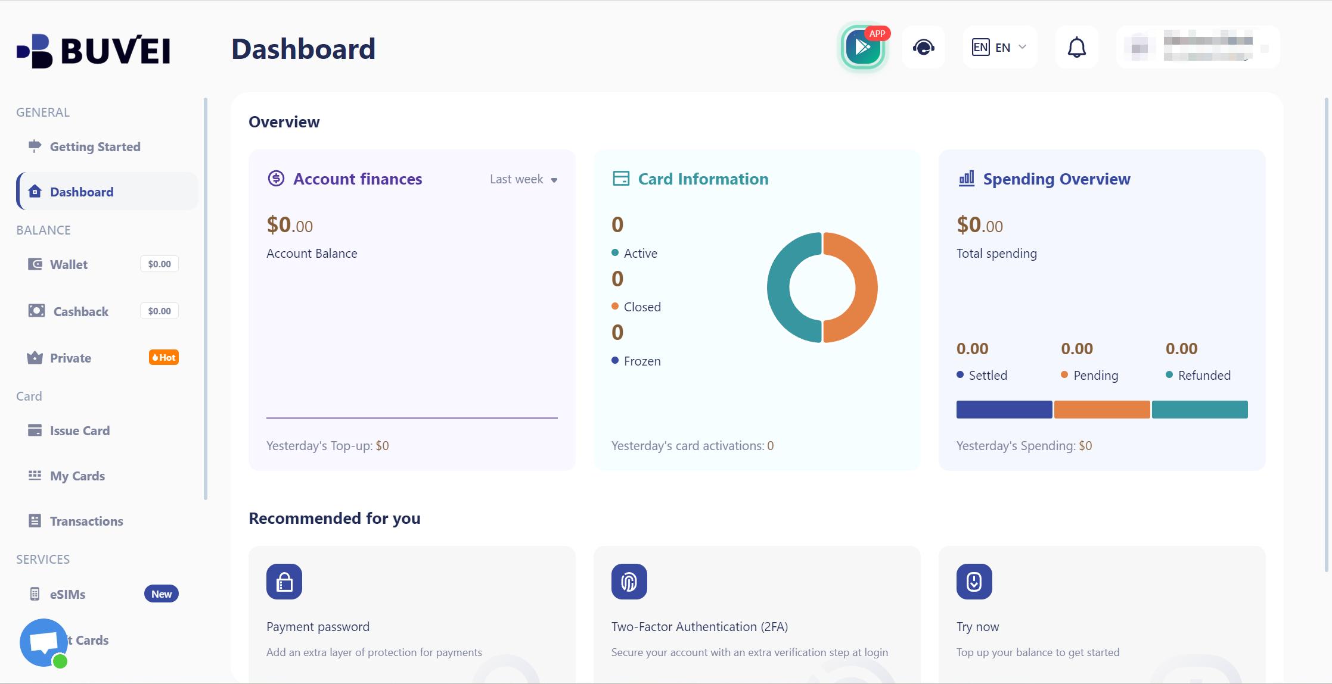This screenshot has height=684, width=1332.
Task: Click the sidebar vertical scrollbar
Action: click(x=206, y=299)
